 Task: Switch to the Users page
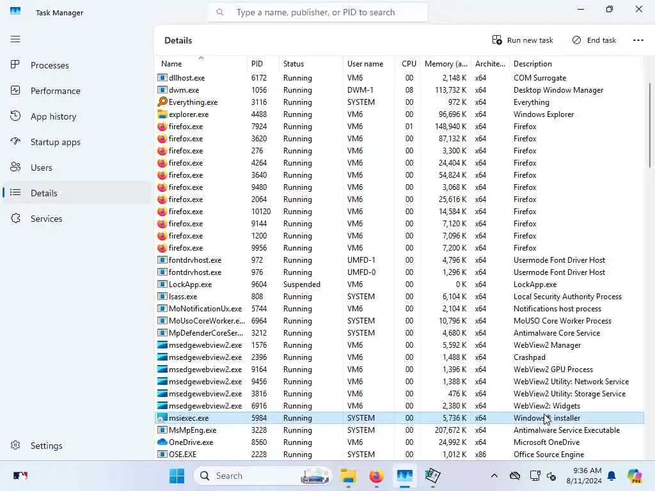(x=77, y=168)
